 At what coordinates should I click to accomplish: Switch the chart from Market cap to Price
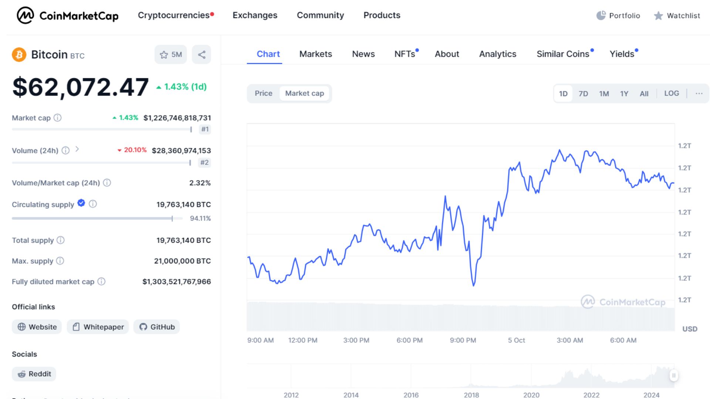coord(263,93)
